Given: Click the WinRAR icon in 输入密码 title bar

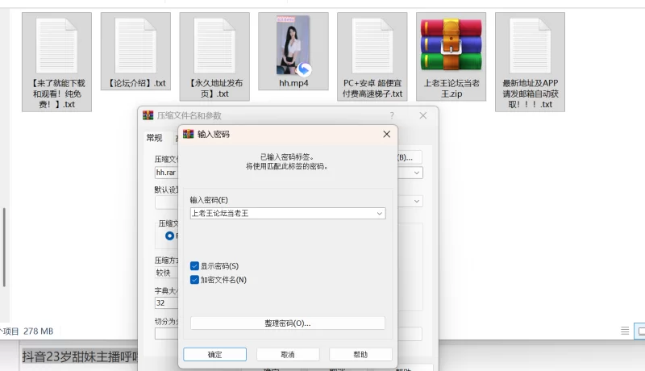Looking at the screenshot, I should point(189,134).
